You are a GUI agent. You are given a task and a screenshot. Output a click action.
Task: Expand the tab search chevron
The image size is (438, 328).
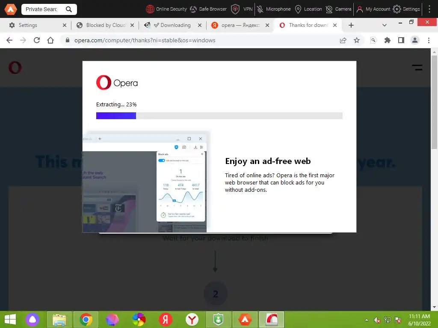[x=385, y=25]
